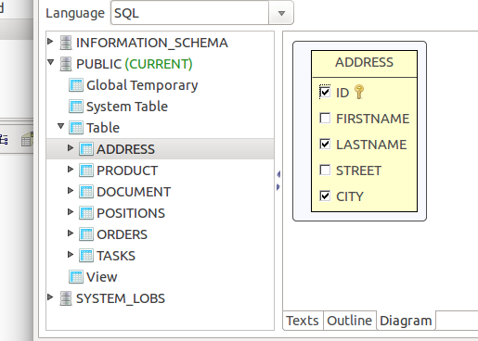This screenshot has height=341, width=478.
Task: Click the primary key icon beside ID
Action: click(359, 92)
